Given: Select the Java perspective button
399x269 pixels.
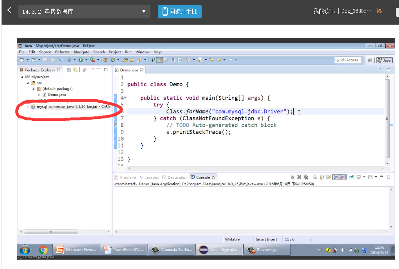Looking at the screenshot, I should (x=385, y=60).
